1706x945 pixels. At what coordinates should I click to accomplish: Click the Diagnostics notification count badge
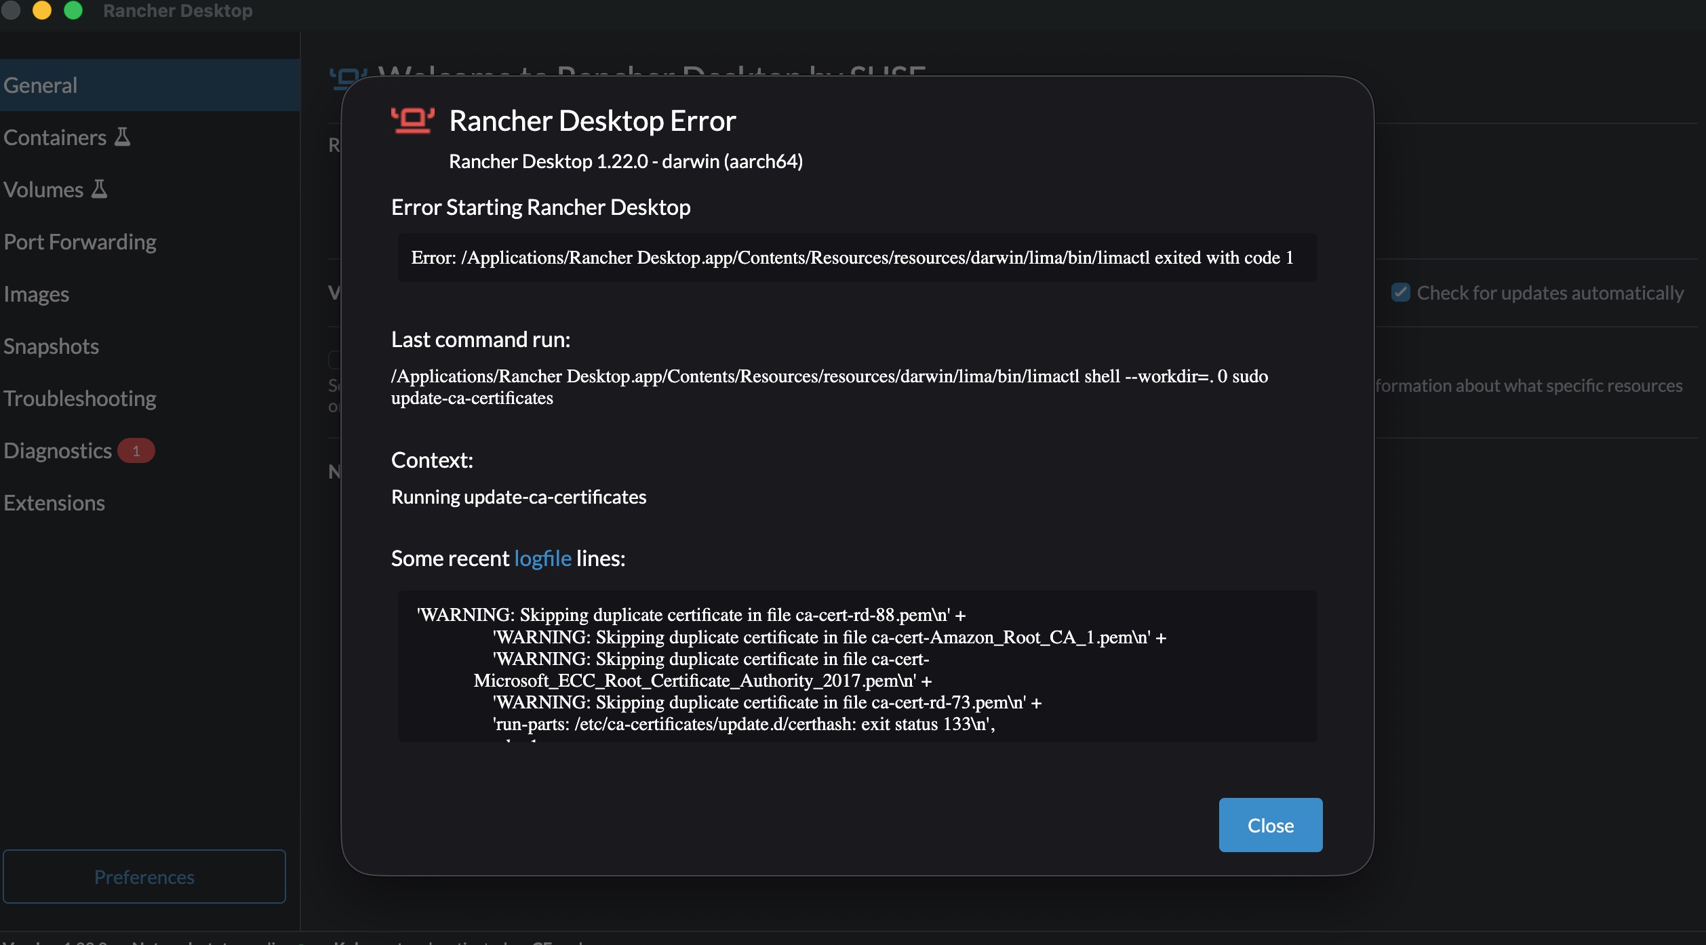(x=136, y=450)
